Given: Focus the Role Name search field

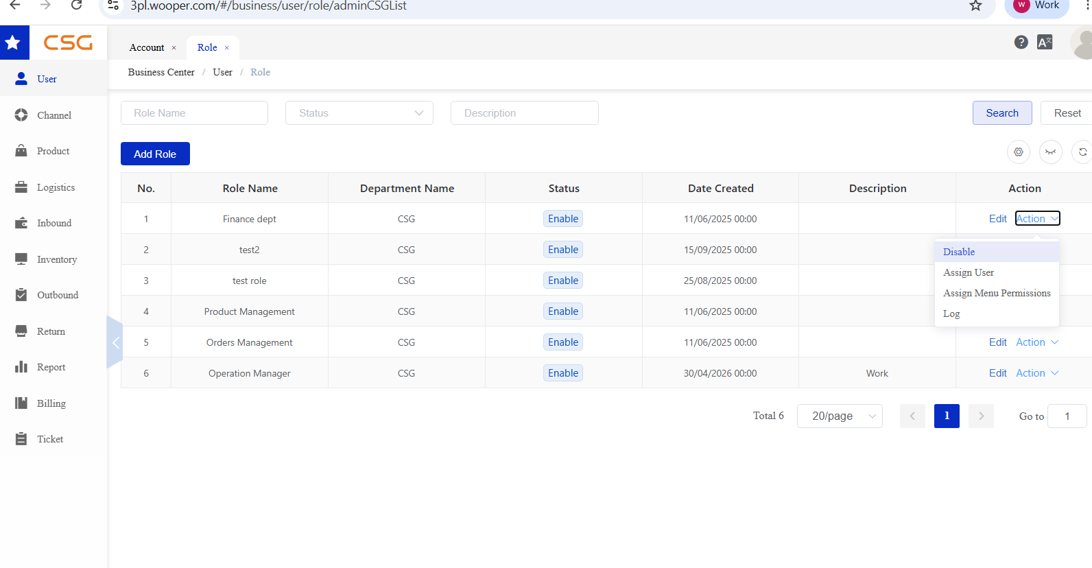Looking at the screenshot, I should coord(194,113).
